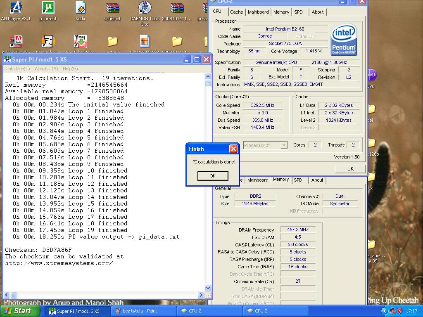
Task: Close the Finish dialog with X
Action: (x=234, y=149)
